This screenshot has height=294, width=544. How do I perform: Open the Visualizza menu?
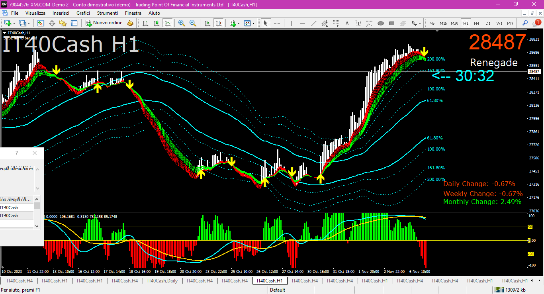click(x=35, y=13)
